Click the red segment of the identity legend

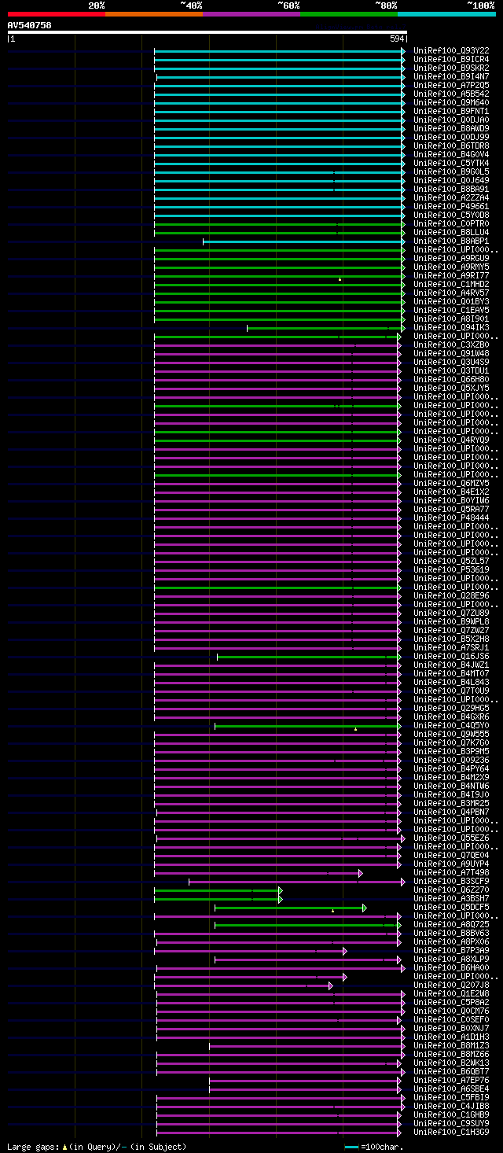click(56, 14)
